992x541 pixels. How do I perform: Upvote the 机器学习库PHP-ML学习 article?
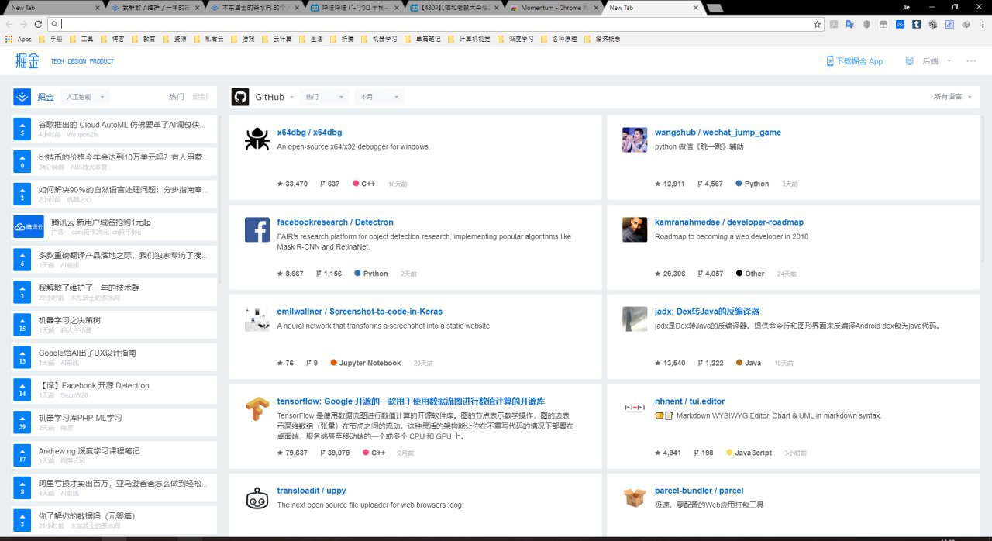[x=22, y=422]
